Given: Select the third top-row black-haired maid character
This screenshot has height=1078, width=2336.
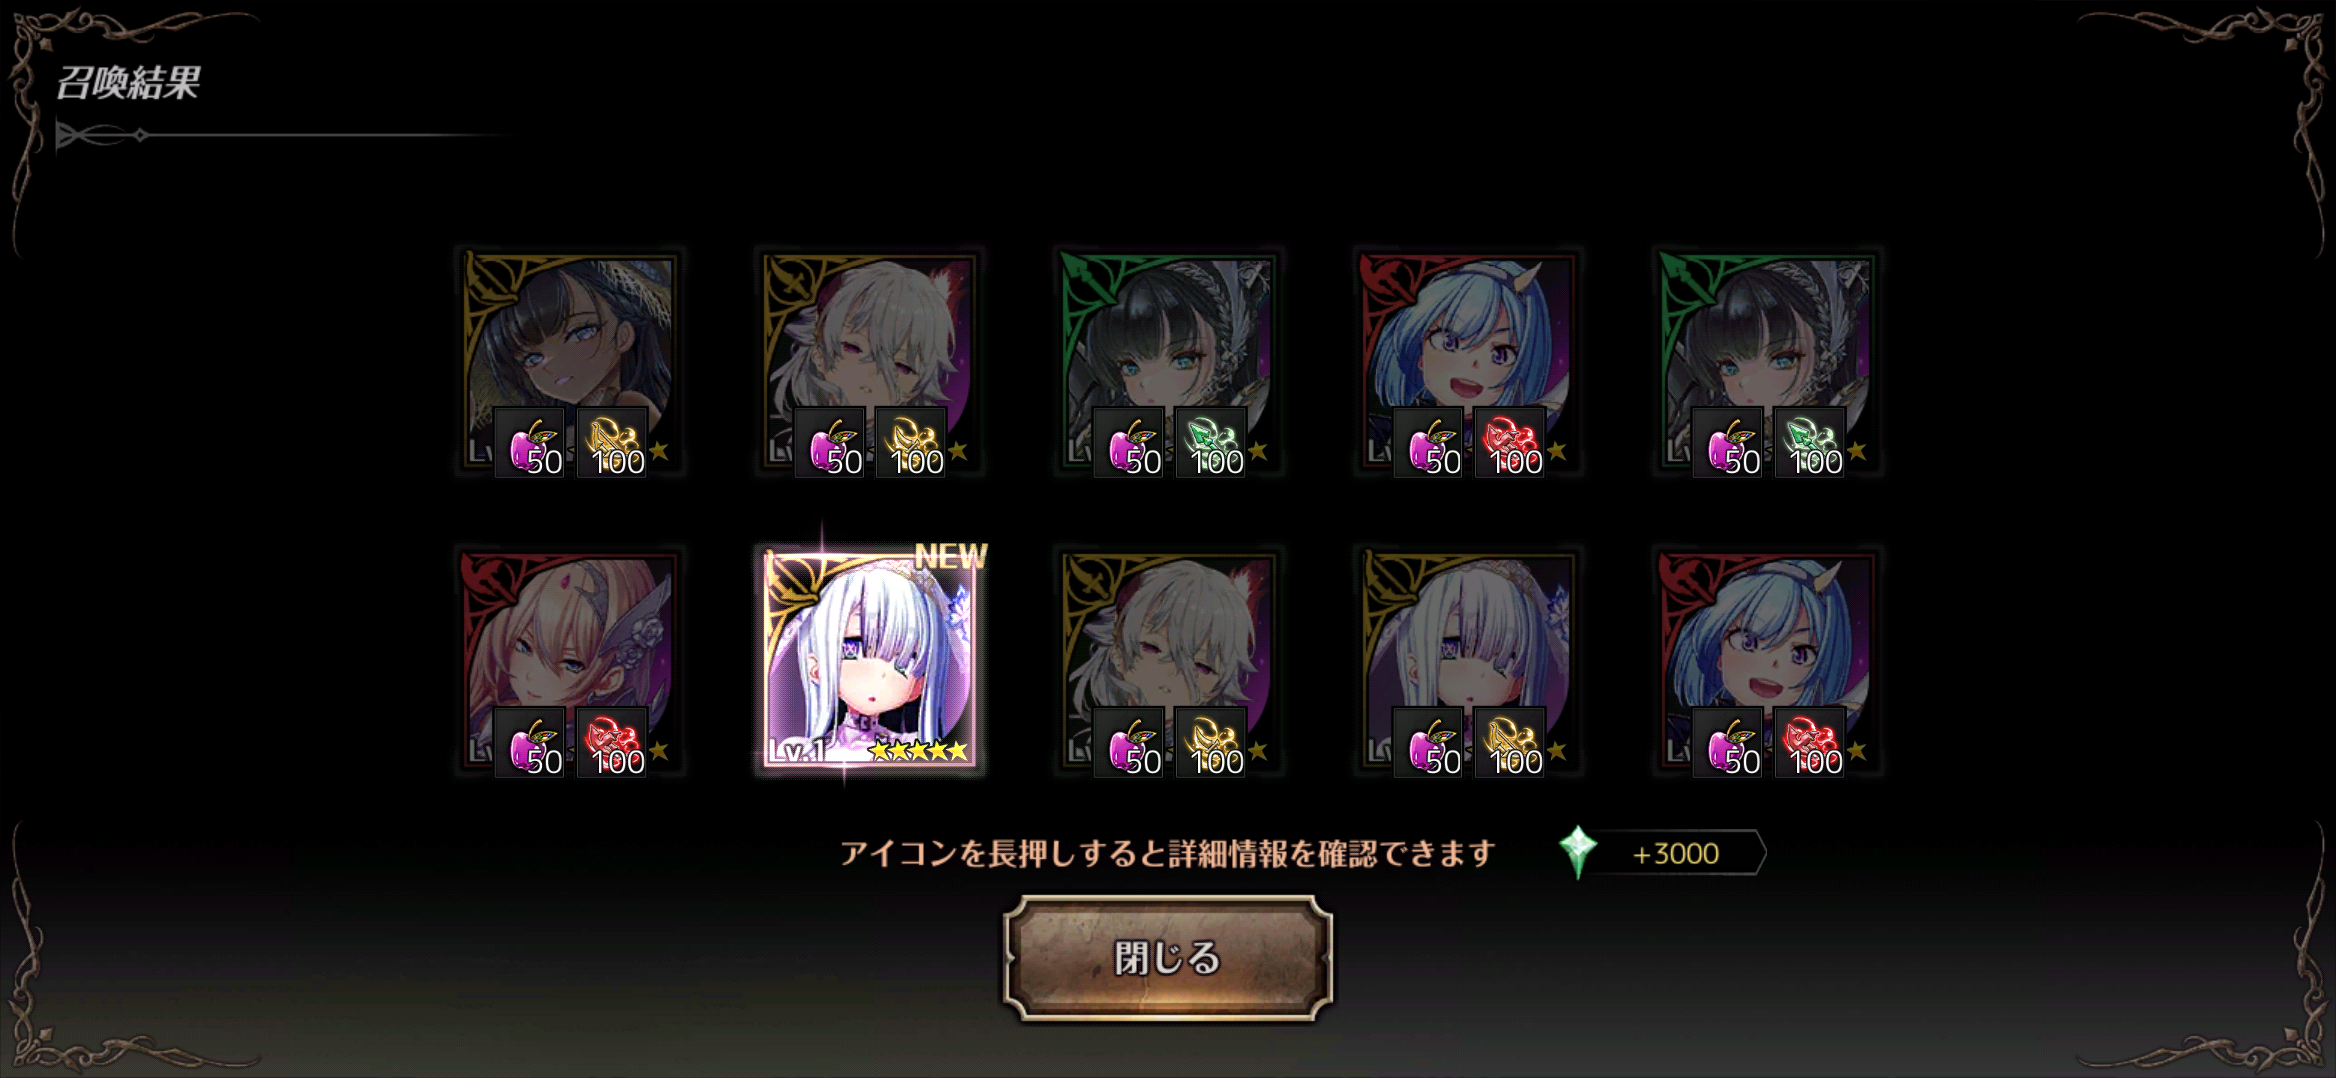Looking at the screenshot, I should pos(1169,359).
